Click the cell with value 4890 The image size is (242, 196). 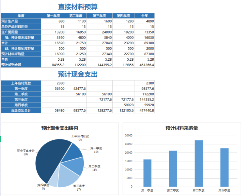coord(145,21)
